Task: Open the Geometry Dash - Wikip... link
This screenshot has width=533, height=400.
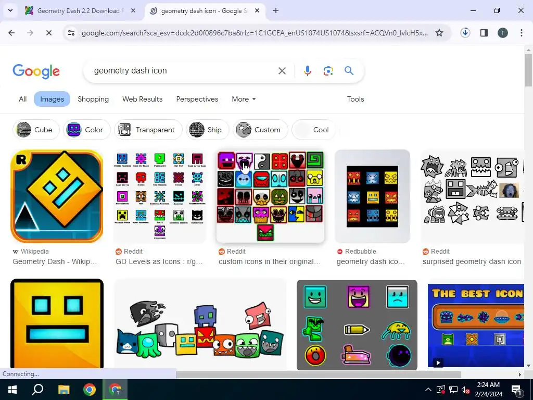Action: click(x=55, y=261)
